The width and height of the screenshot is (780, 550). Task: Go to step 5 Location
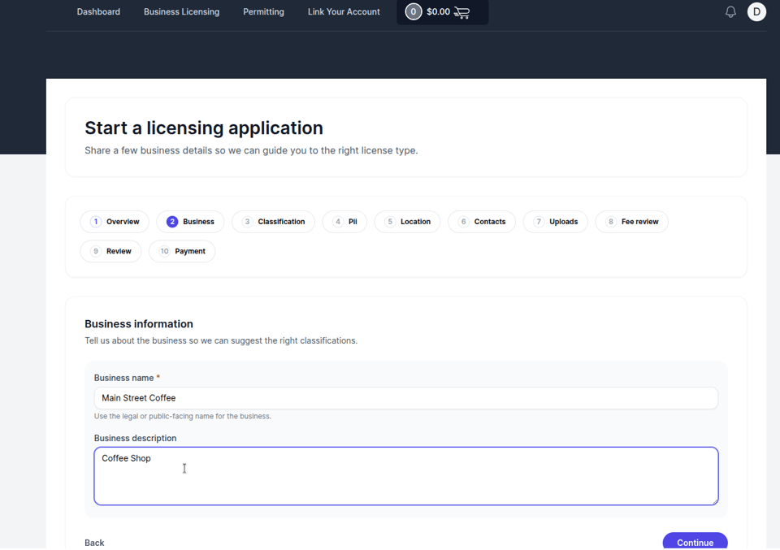click(x=407, y=222)
